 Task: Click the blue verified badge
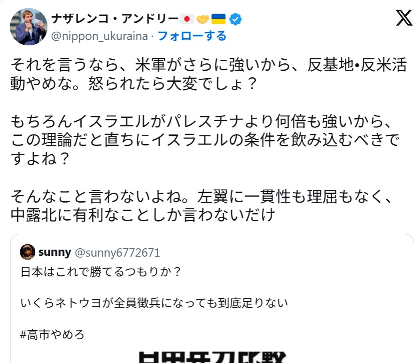(x=235, y=19)
